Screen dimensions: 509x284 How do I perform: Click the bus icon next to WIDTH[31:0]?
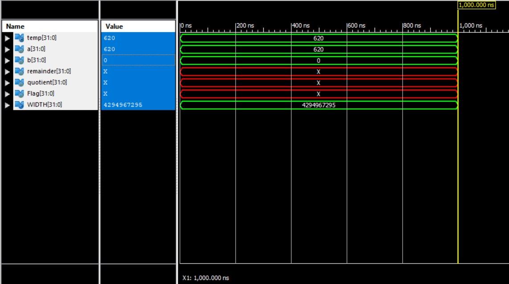[20, 105]
